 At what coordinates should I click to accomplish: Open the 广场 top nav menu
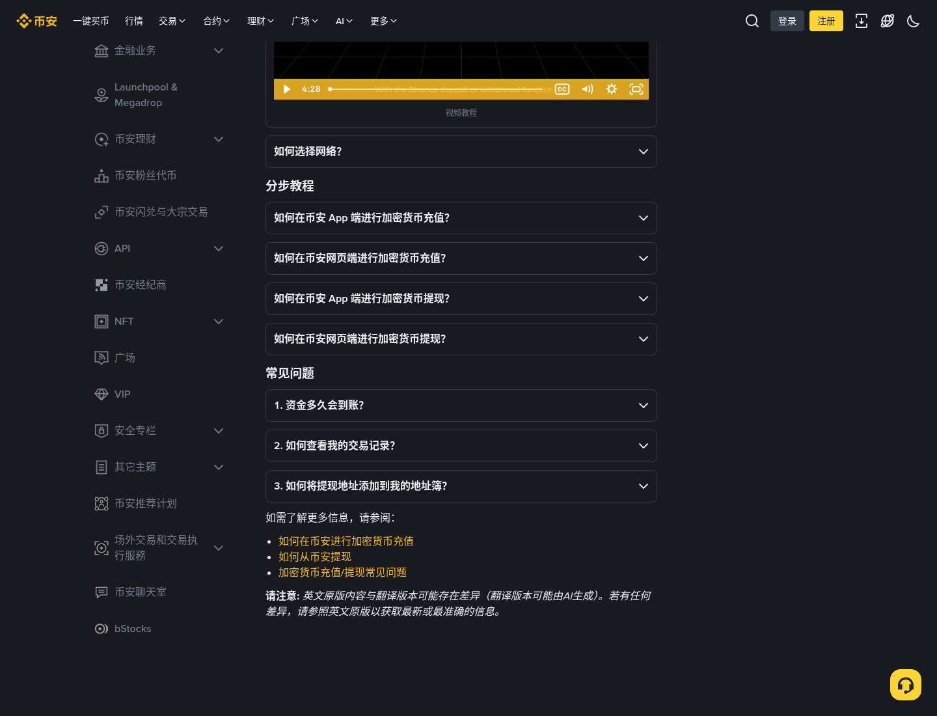(305, 21)
